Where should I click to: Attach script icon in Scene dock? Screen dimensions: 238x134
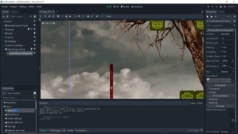[x=35, y=16]
